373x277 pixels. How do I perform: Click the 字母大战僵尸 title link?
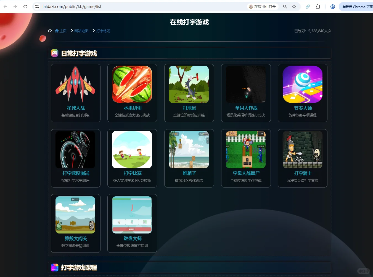(246, 173)
